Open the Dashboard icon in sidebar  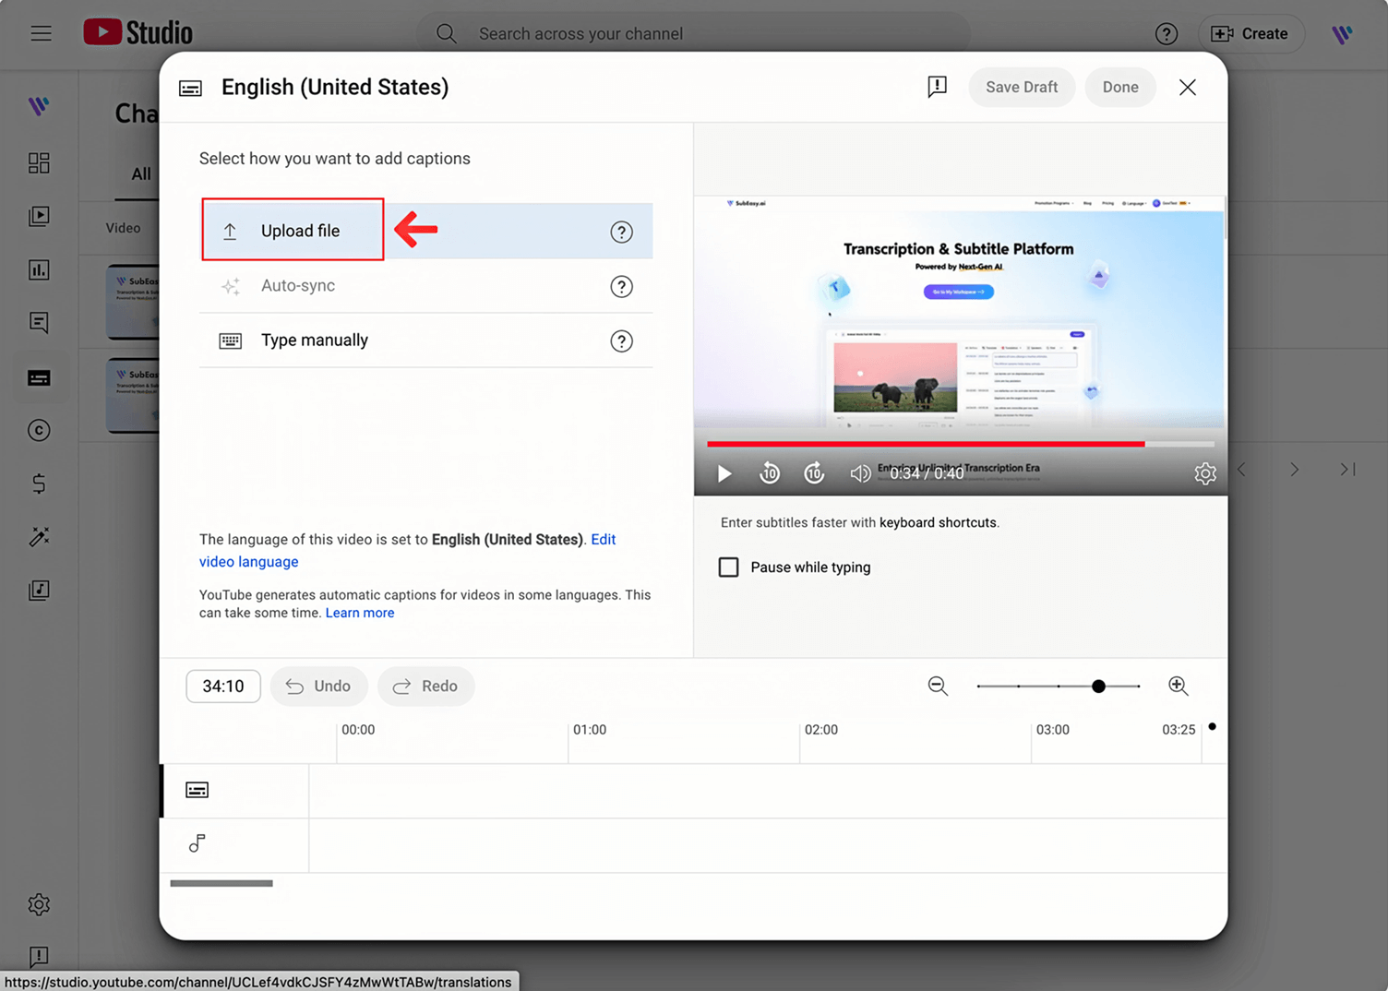pos(39,162)
